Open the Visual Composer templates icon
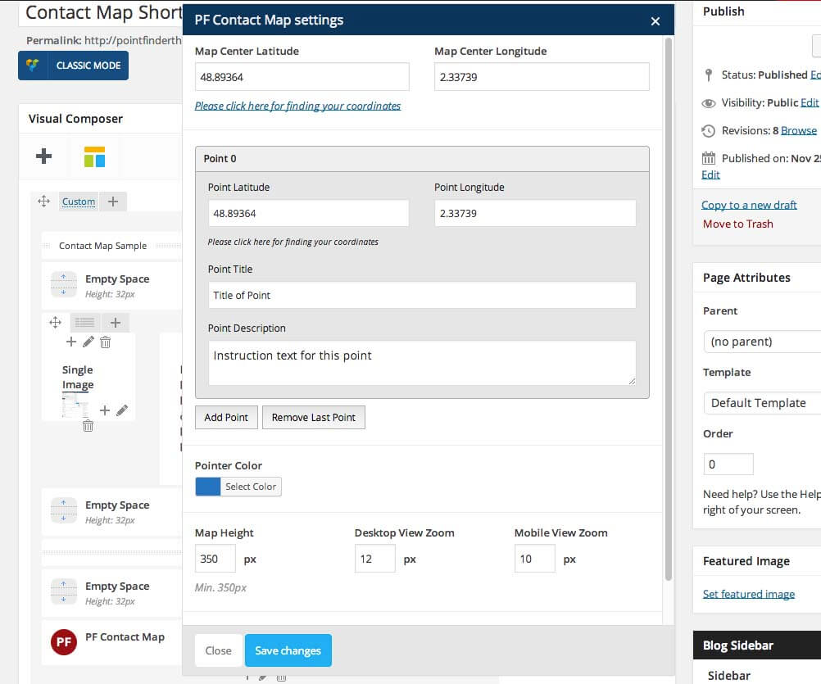 click(x=94, y=156)
